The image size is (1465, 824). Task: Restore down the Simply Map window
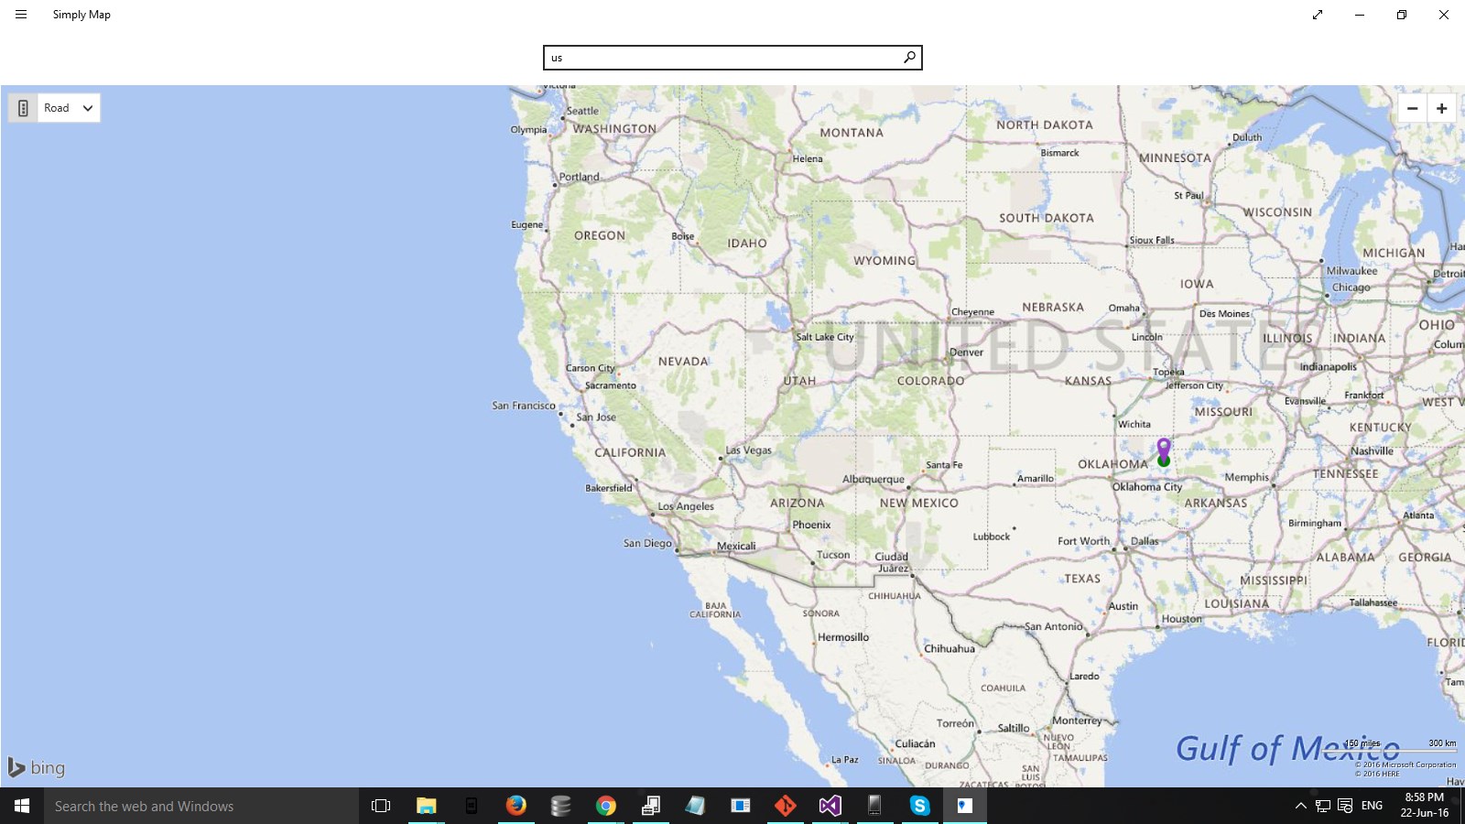[x=1402, y=15]
